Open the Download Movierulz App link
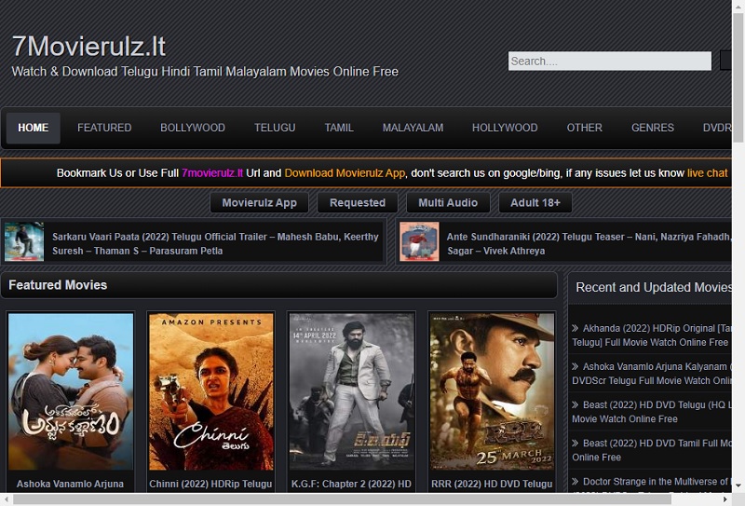Screen dimensions: 745x506 click(x=345, y=173)
